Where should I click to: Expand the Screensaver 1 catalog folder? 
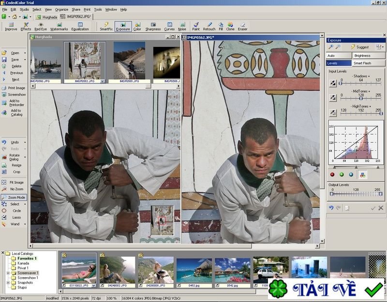click(8, 273)
